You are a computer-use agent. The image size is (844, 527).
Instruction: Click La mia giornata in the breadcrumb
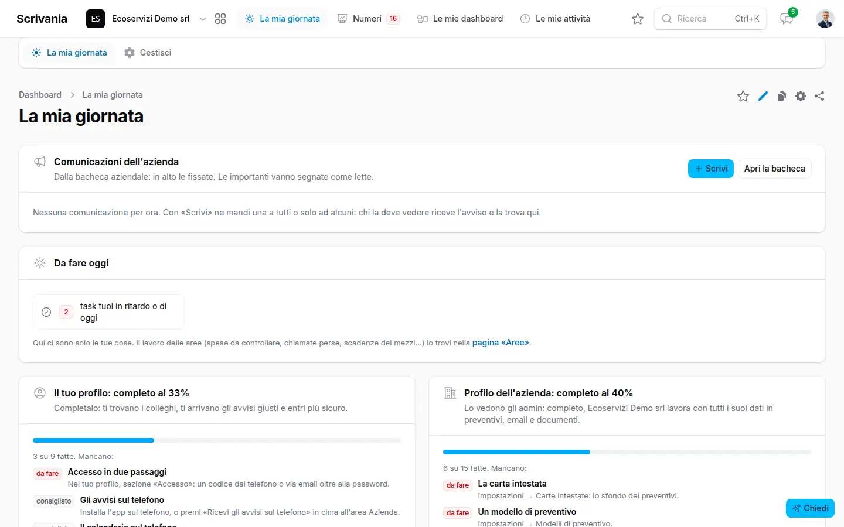coord(113,95)
